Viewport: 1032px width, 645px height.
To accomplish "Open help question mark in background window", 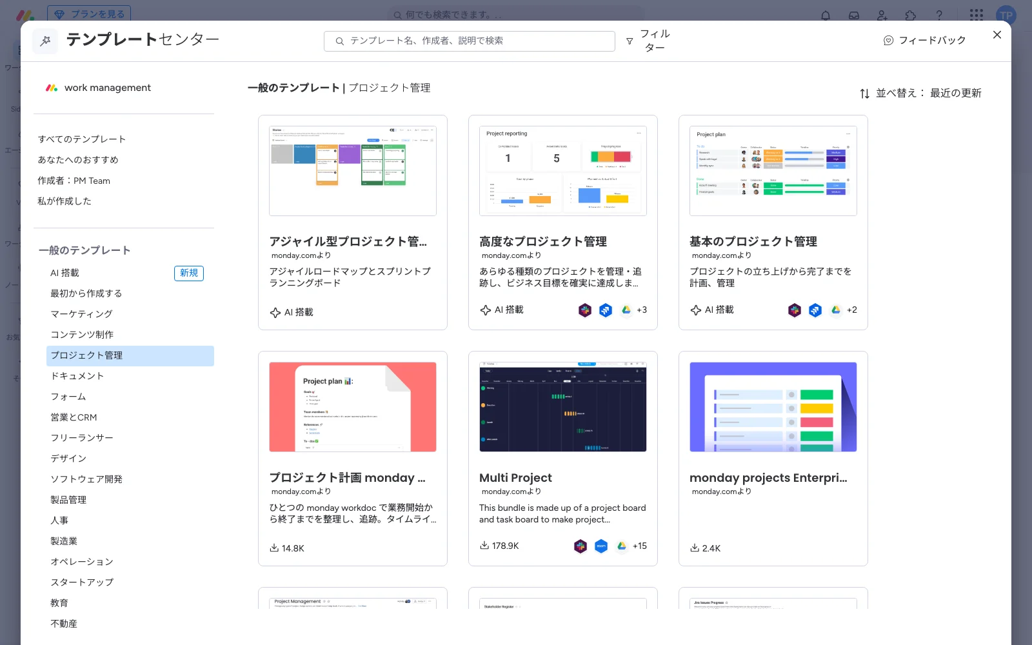I will click(x=939, y=15).
